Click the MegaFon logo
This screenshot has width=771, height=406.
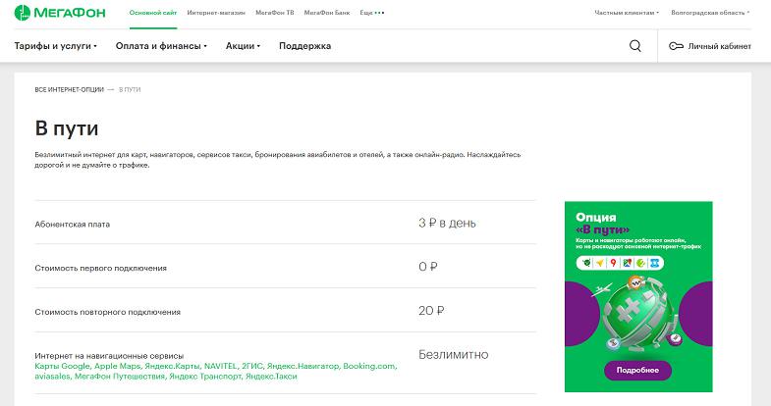(60, 13)
